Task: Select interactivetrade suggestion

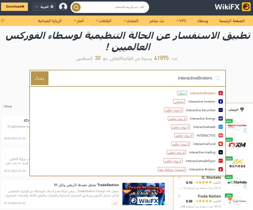Action: (x=204, y=127)
